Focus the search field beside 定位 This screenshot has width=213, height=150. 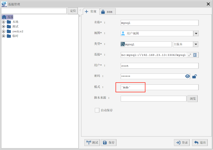coord(34,11)
